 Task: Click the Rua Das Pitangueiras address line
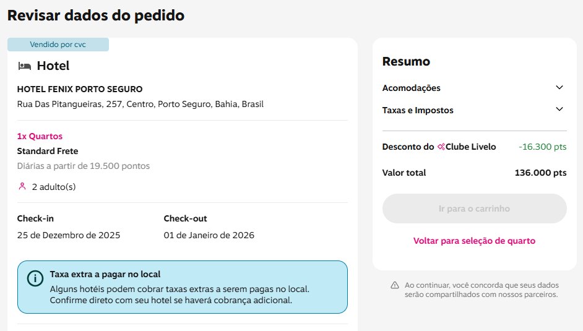140,104
